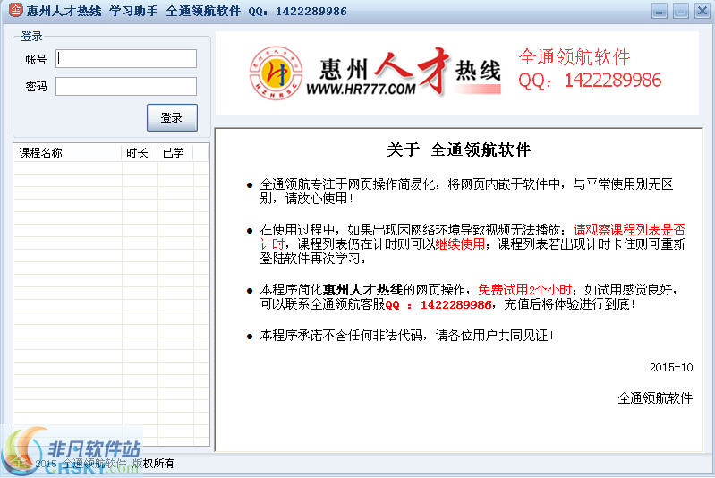Click the 版权所有 status bar text
The image size is (715, 478).
click(153, 464)
